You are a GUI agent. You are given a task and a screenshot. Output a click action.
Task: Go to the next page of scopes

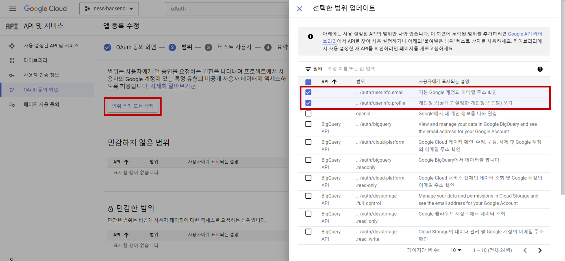click(x=540, y=250)
